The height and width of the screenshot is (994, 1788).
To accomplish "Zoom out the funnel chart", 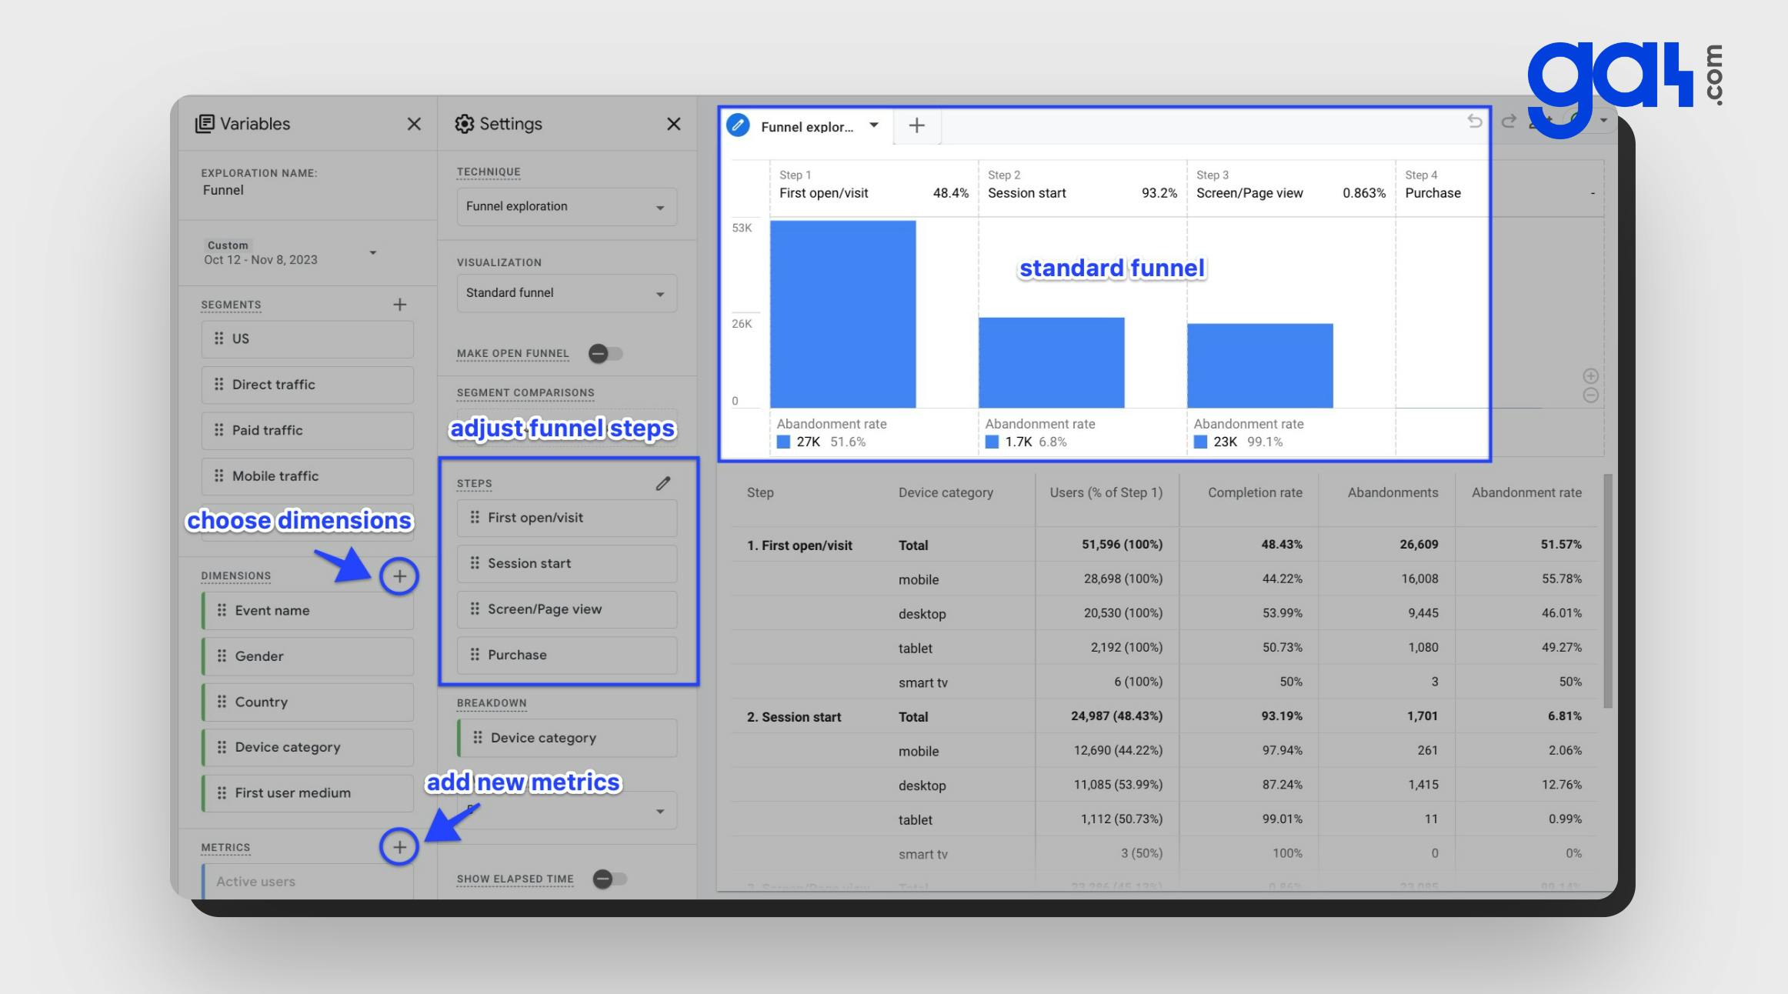I will coord(1590,395).
